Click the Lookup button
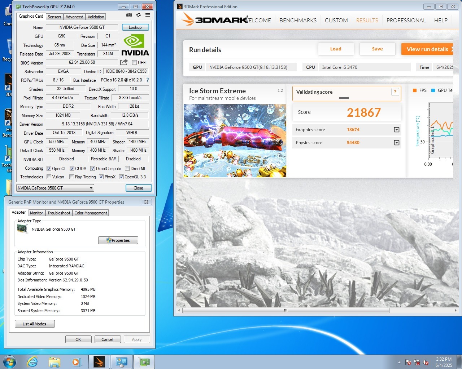Screen dimensions: 462x369 [135, 27]
